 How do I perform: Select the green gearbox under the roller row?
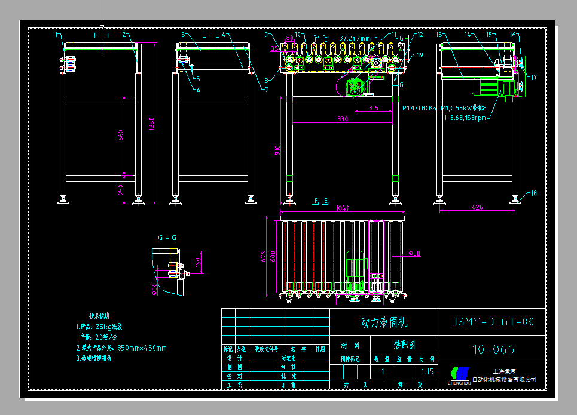[355, 85]
